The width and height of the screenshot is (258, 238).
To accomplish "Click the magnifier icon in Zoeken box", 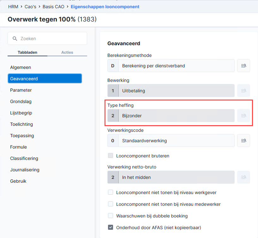I will point(15,39).
